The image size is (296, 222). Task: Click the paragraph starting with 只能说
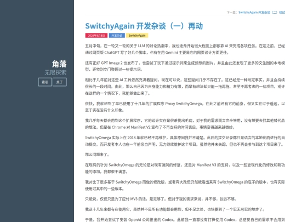[161, 199]
